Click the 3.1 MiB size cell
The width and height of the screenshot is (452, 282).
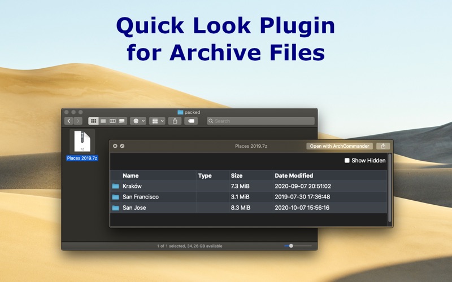click(240, 197)
